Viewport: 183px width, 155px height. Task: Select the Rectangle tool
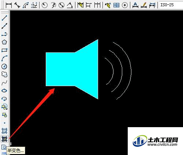(4, 50)
